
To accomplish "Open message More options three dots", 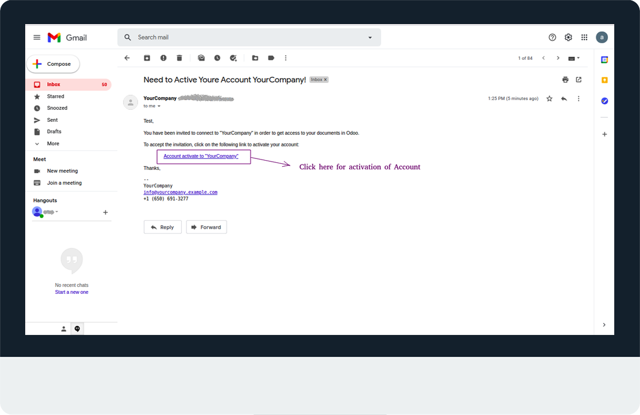I will coord(579,99).
